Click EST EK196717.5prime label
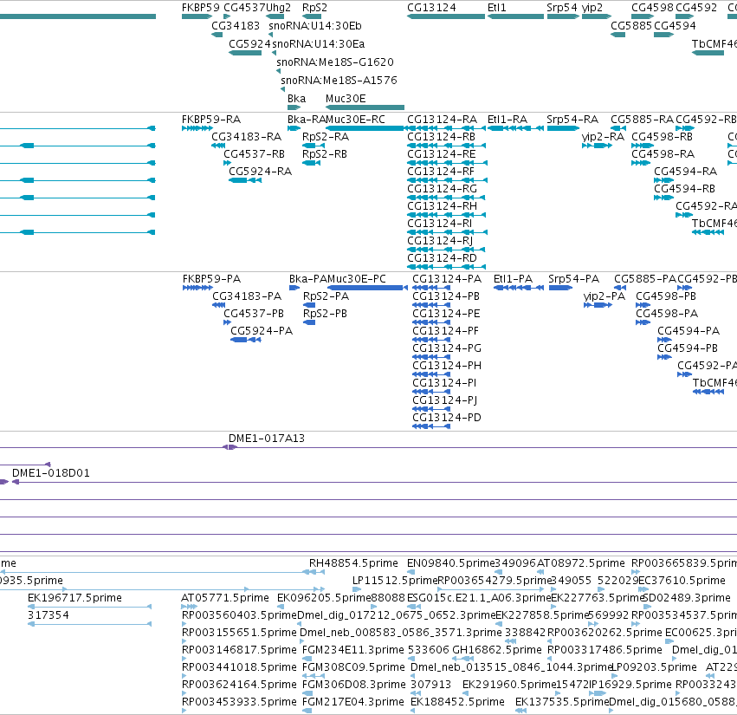 [74, 598]
